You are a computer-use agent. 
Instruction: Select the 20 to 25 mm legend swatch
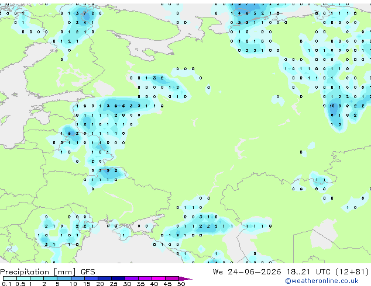[x=105, y=278]
